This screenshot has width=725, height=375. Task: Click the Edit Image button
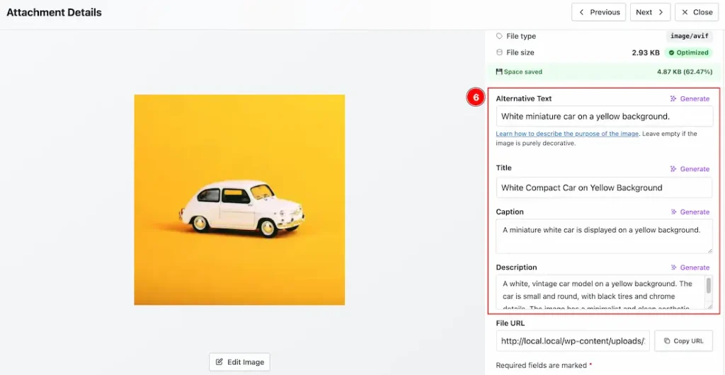[x=239, y=362]
